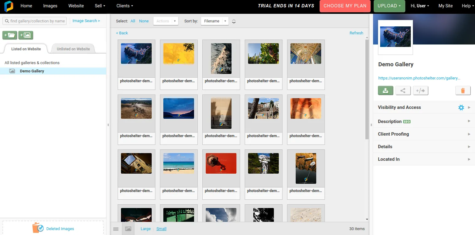Image resolution: width=475 pixels, height=235 pixels.
Task: Toggle sort order with the up/down arrows icon
Action: pos(234,21)
